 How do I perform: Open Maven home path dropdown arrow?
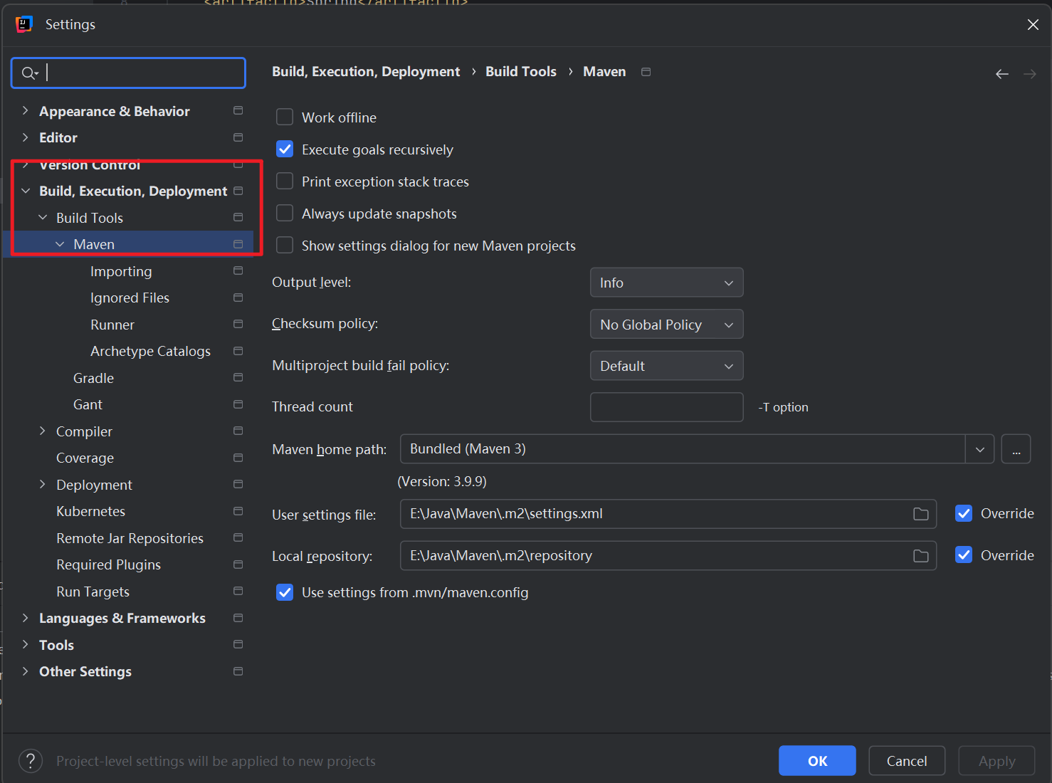tap(980, 449)
